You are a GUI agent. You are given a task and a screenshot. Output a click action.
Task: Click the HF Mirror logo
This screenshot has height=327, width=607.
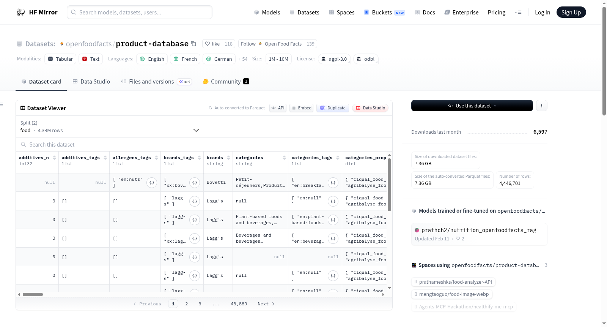click(37, 12)
